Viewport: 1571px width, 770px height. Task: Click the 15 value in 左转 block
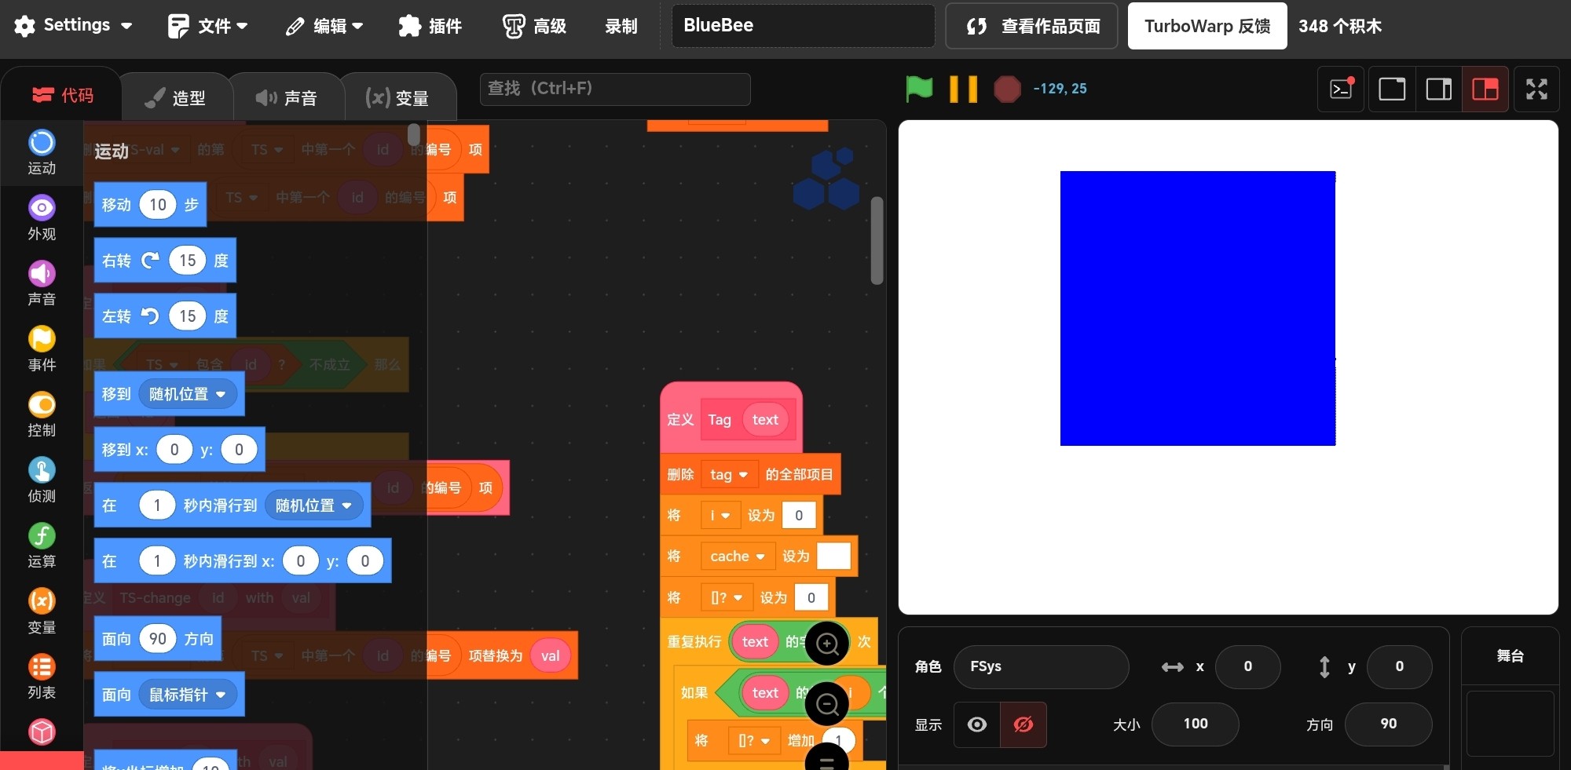[188, 316]
